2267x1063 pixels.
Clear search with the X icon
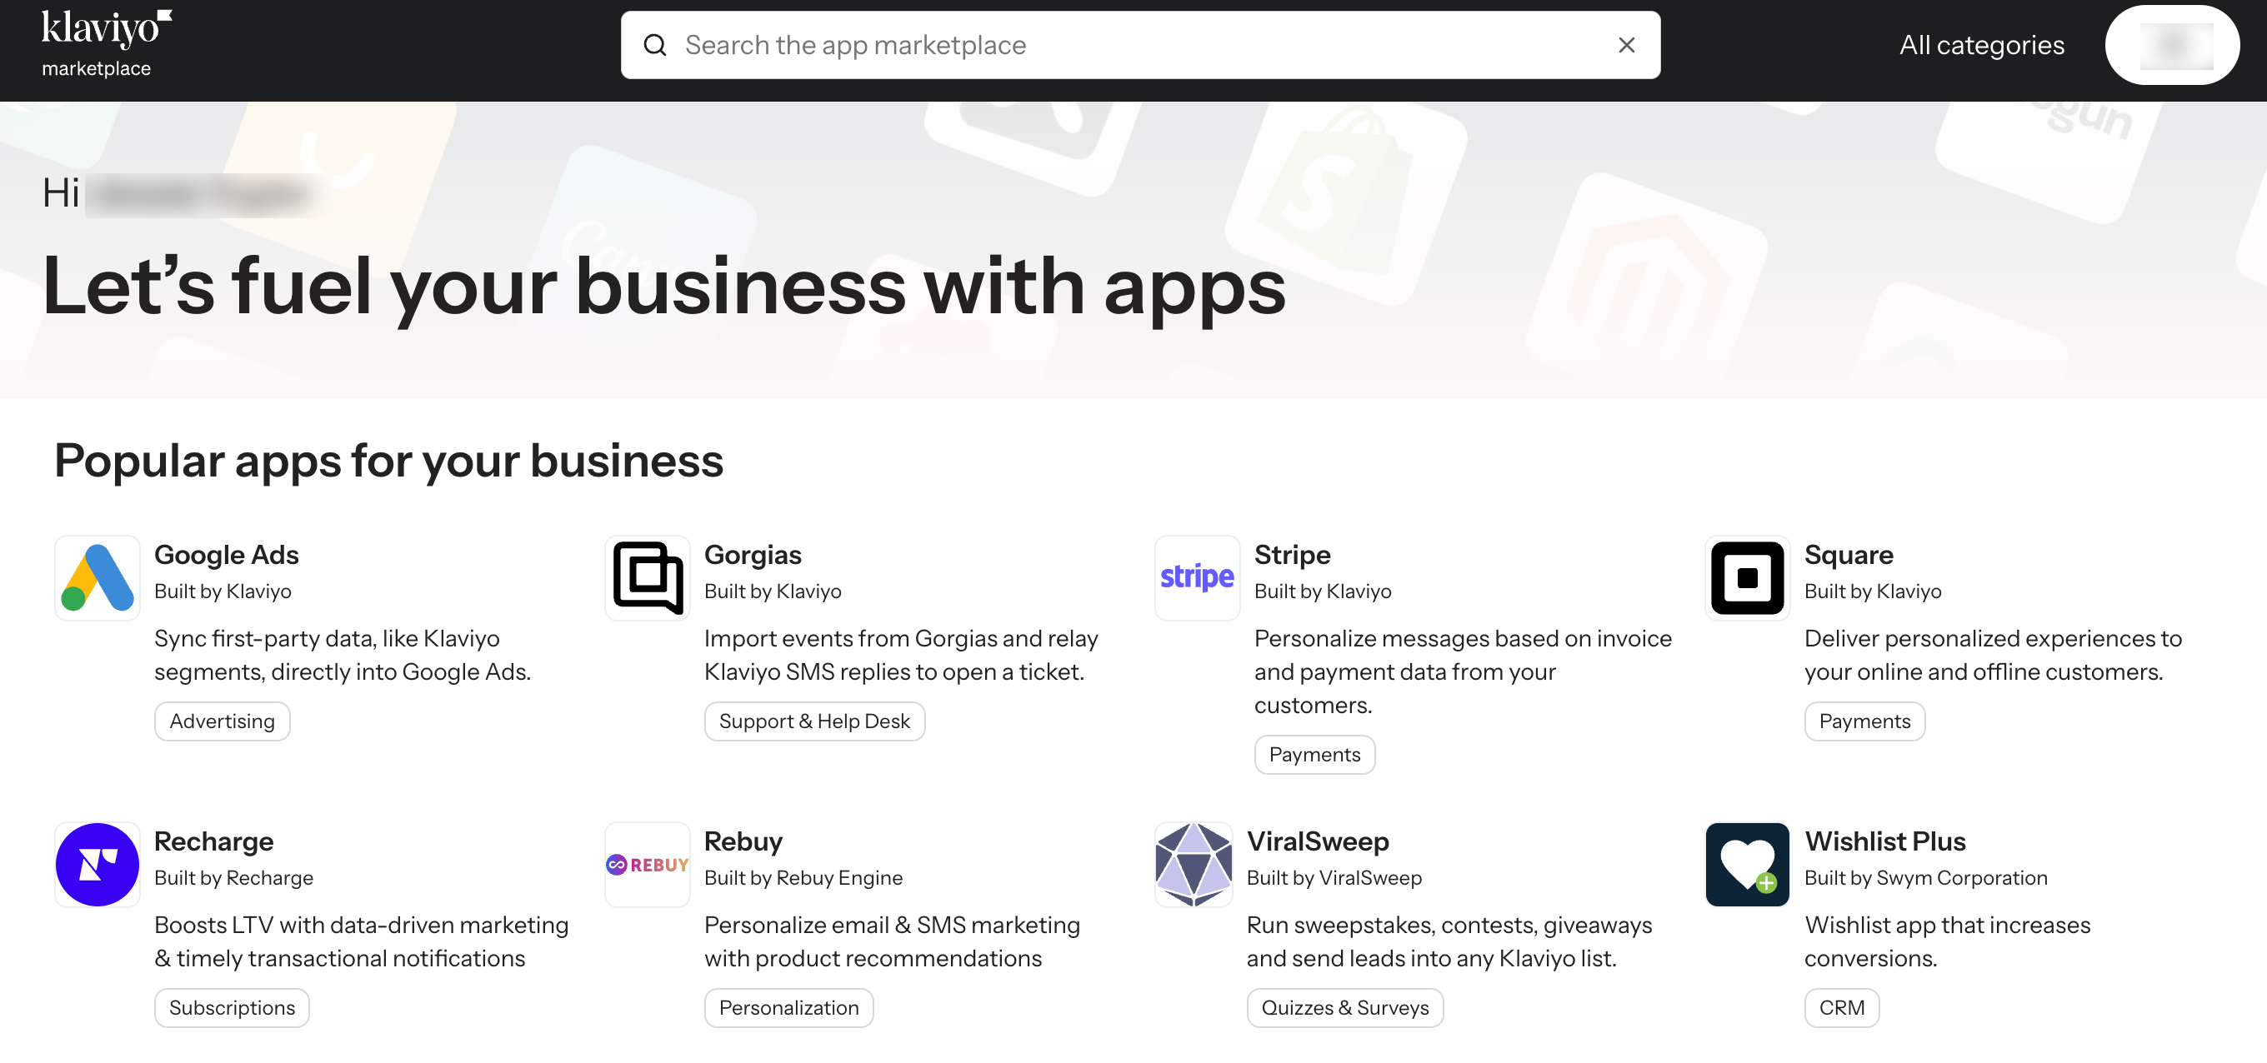(1626, 45)
